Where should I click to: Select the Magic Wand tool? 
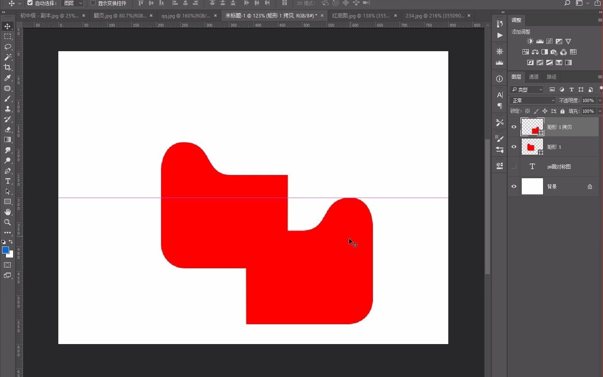click(8, 57)
